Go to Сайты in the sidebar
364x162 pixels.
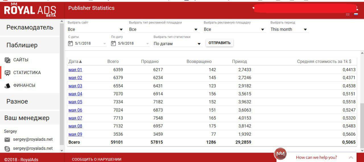21,60
